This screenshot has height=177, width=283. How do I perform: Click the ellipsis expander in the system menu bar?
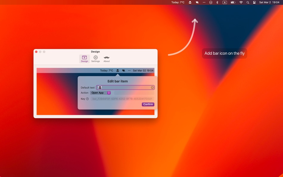click(204, 2)
